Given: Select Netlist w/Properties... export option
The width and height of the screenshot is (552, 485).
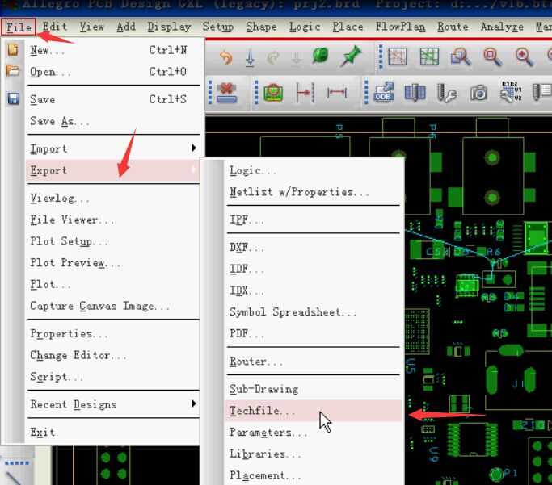Looking at the screenshot, I should pos(314,192).
